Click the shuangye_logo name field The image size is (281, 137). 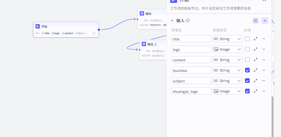191,91
